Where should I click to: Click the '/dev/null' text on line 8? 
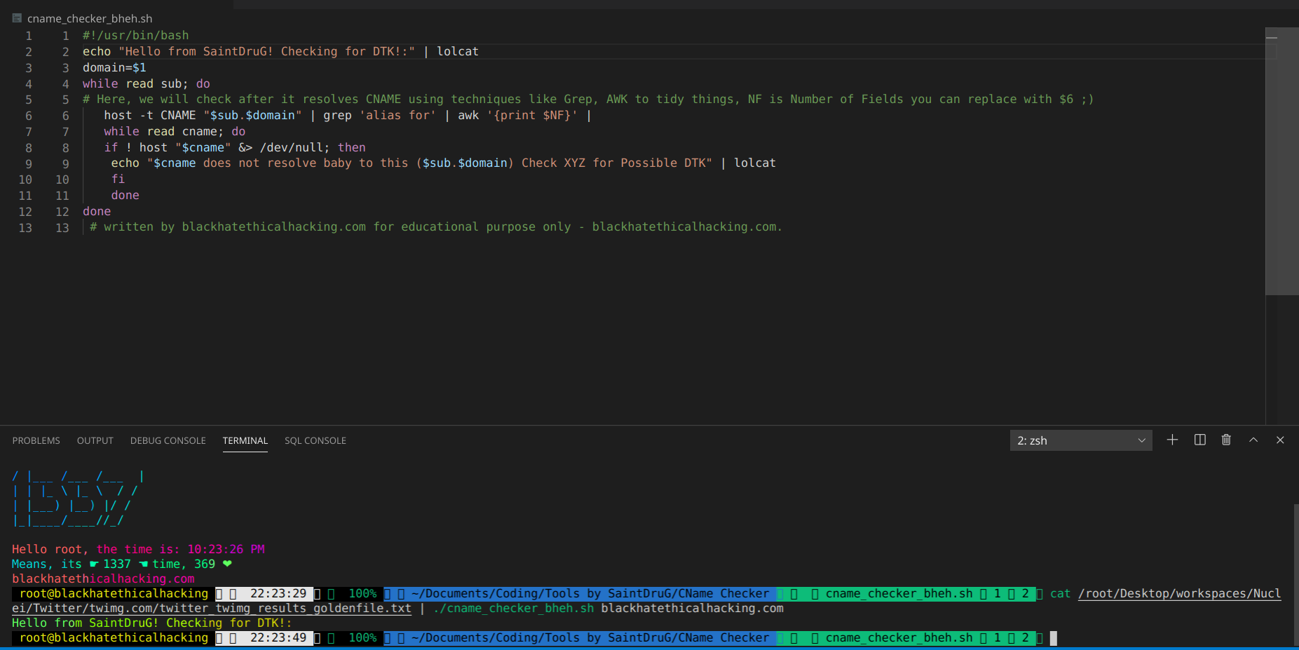[x=292, y=147]
